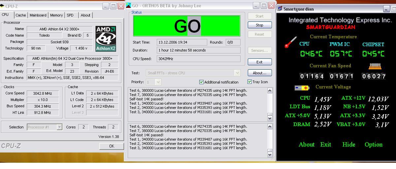This screenshot has width=396, height=169.
Task: Click the About link in Smartguardian
Action: pos(307,145)
